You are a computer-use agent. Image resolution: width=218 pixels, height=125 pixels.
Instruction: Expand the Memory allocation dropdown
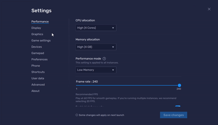[96, 47]
